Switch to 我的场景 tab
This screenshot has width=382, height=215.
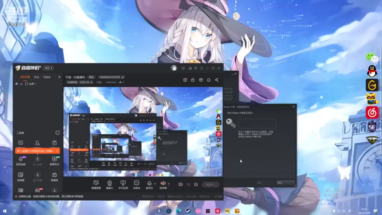point(25,77)
